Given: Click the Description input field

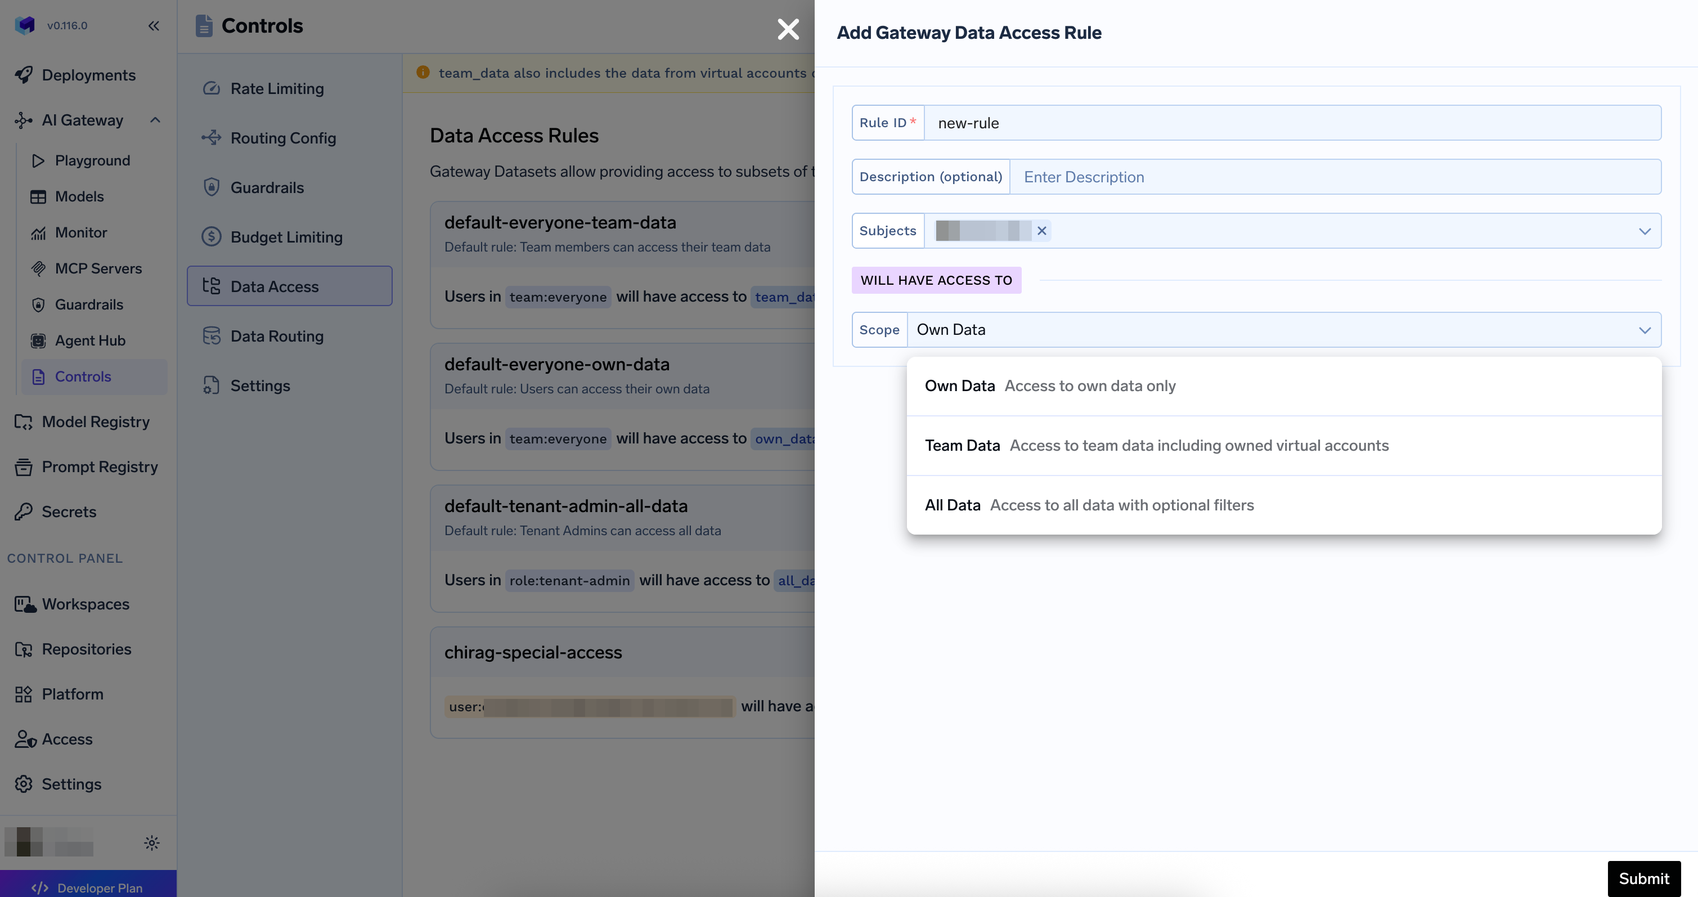Looking at the screenshot, I should [x=1334, y=177].
